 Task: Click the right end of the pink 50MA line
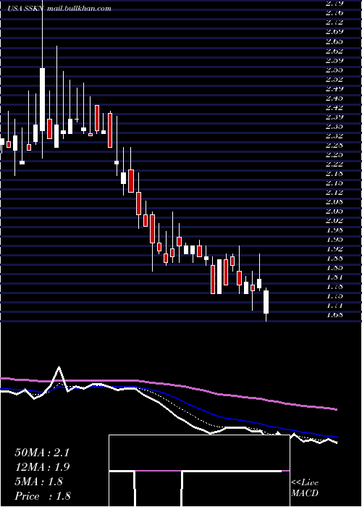tap(337, 410)
